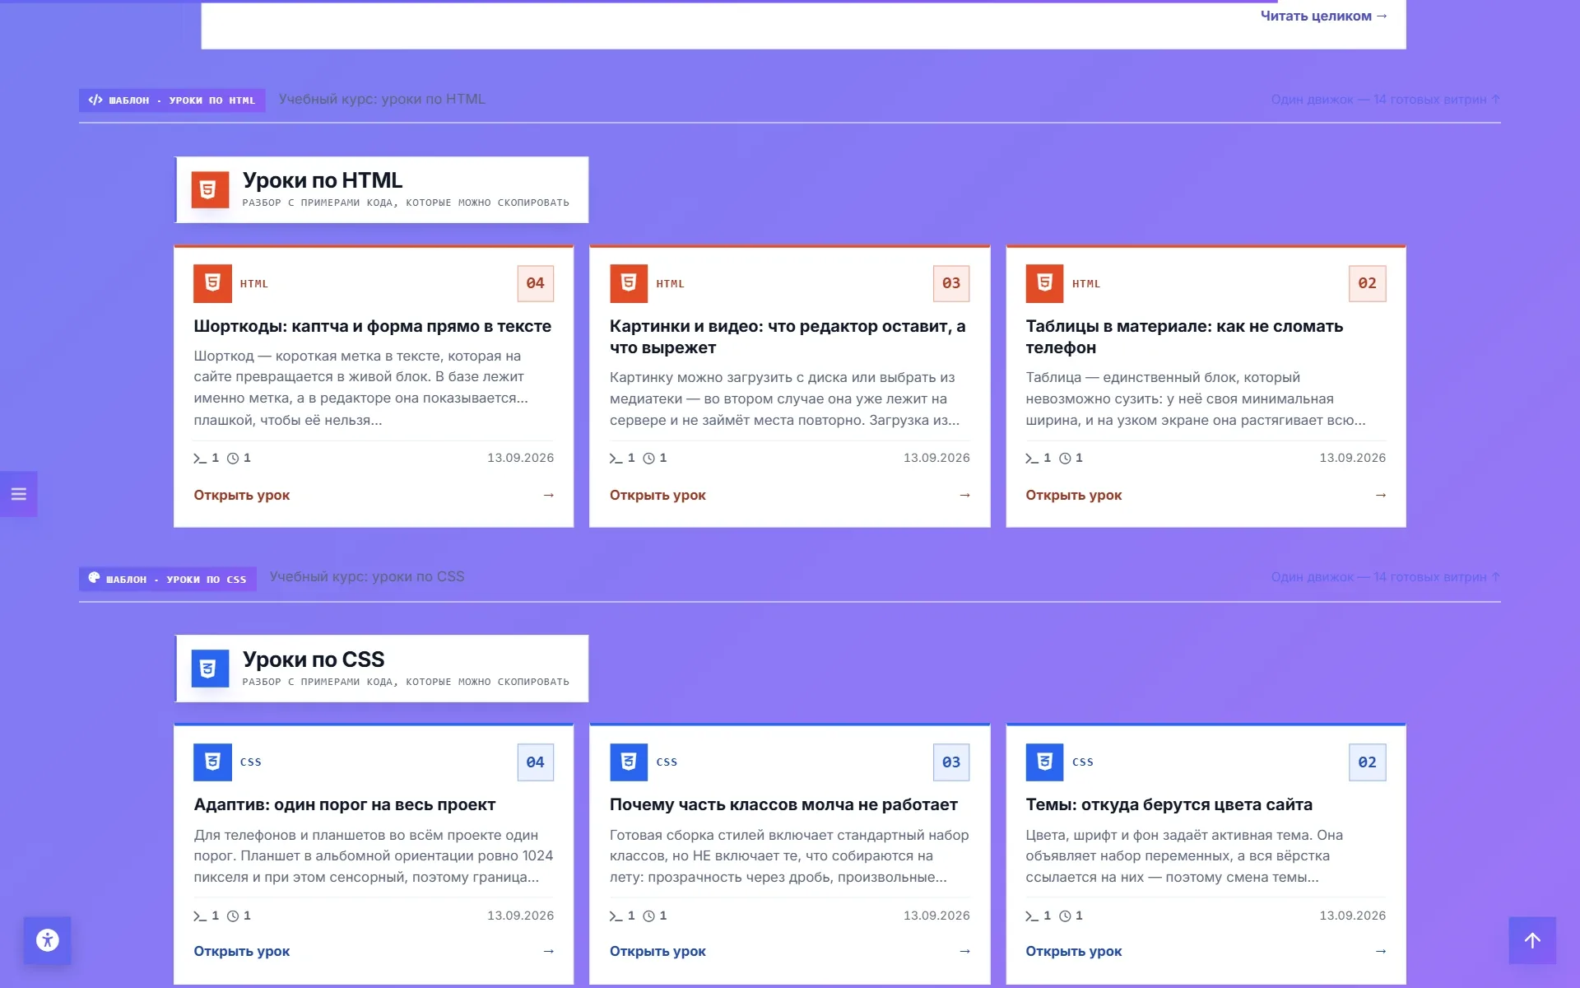
Task: Click the arrow at the right of the Темы card's Открыть урок row
Action: point(1381,951)
